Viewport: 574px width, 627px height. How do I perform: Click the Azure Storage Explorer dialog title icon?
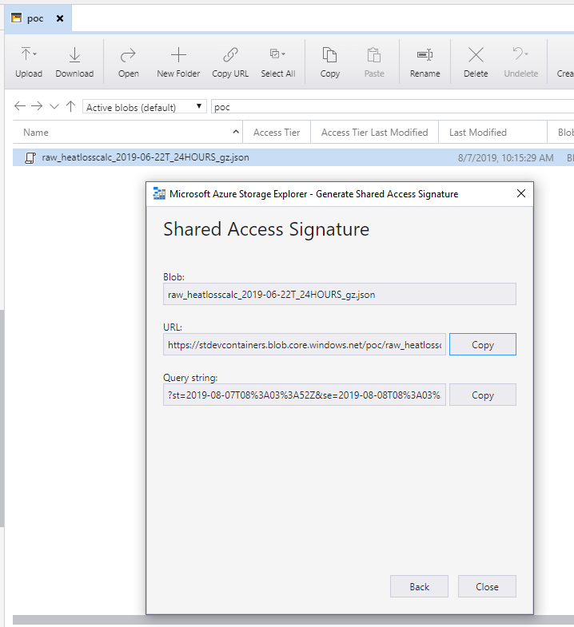point(159,193)
